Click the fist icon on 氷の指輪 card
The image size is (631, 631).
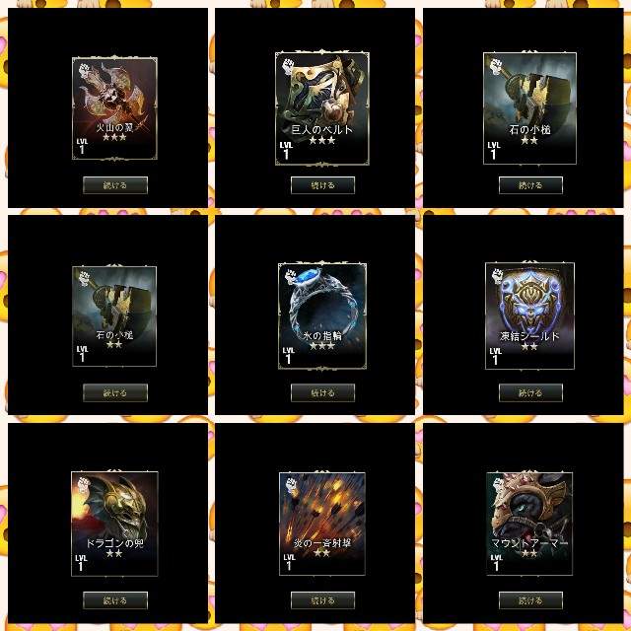pyautogui.click(x=292, y=276)
